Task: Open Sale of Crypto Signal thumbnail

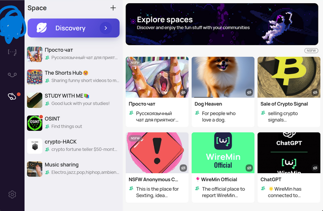Action: (x=289, y=77)
